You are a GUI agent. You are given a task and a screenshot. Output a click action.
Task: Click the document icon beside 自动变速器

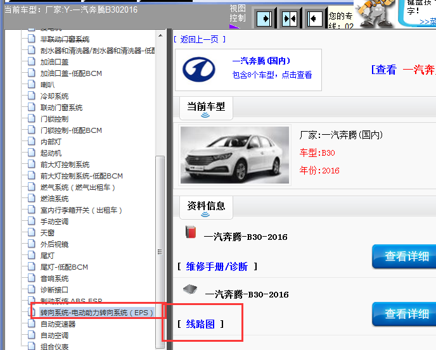point(32,323)
